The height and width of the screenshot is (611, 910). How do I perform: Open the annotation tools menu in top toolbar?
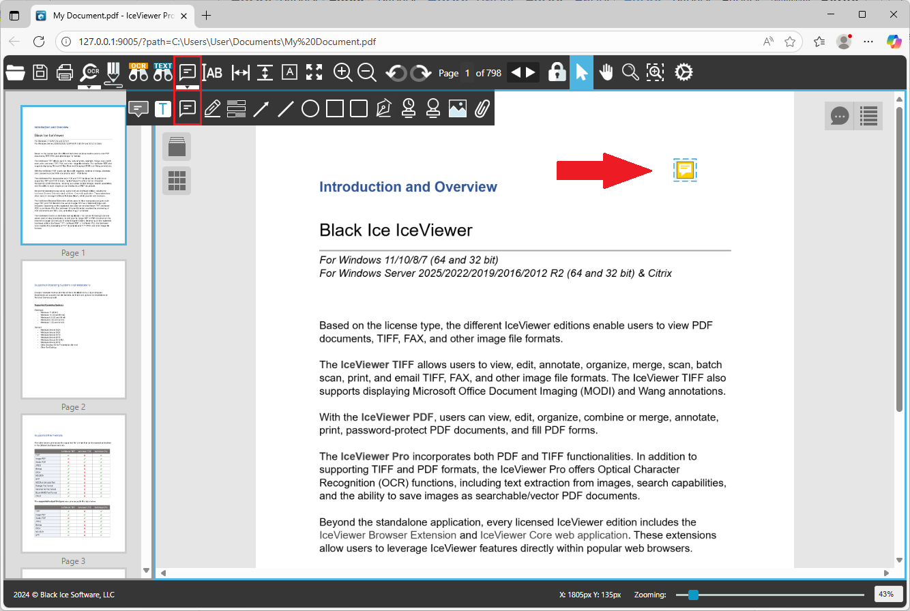(x=188, y=73)
